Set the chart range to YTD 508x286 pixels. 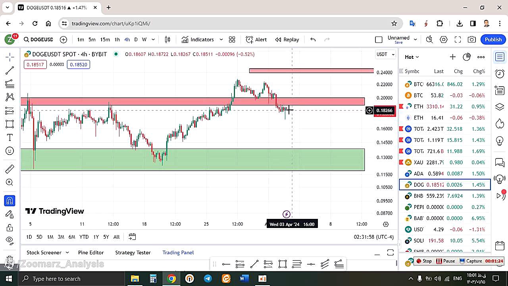tap(84, 237)
